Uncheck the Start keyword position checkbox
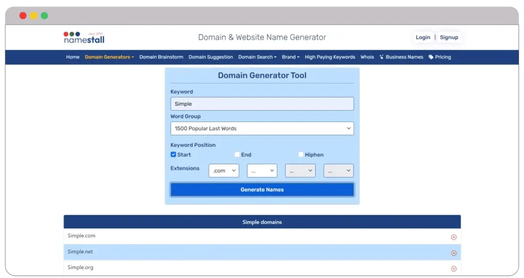This screenshot has height=278, width=524. tap(173, 155)
